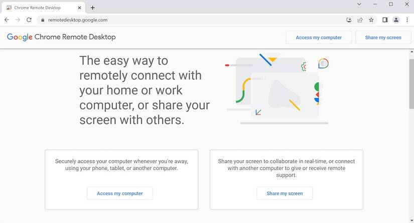Close the Chrome window
The width and height of the screenshot is (414, 223).
click(x=406, y=4)
